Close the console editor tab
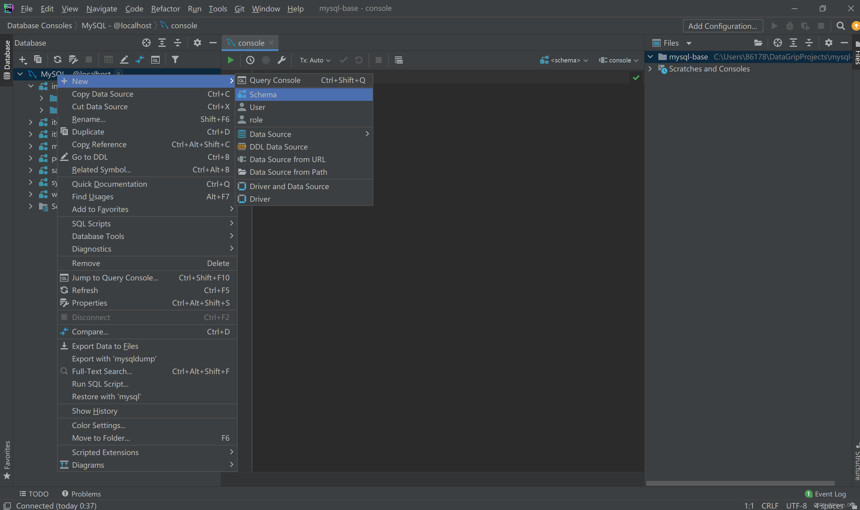 [x=271, y=43]
